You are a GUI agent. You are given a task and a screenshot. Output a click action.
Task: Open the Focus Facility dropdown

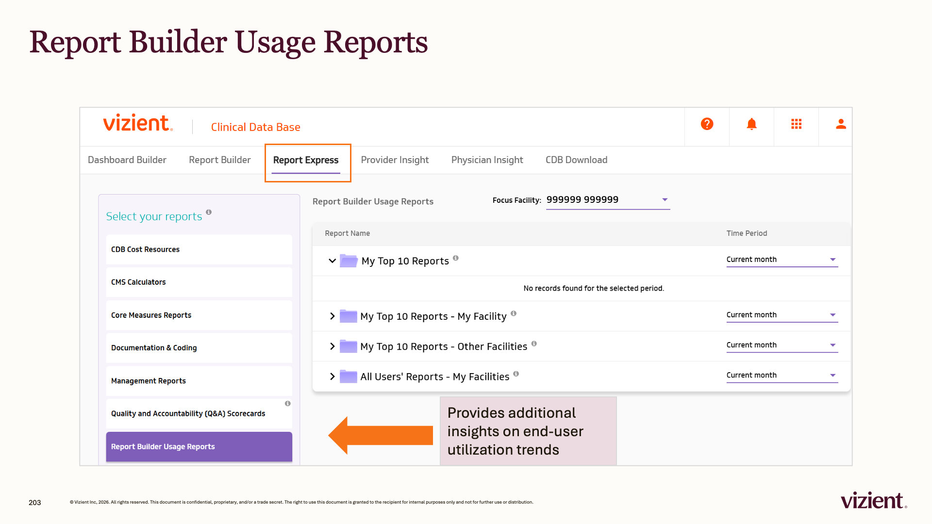coord(608,200)
